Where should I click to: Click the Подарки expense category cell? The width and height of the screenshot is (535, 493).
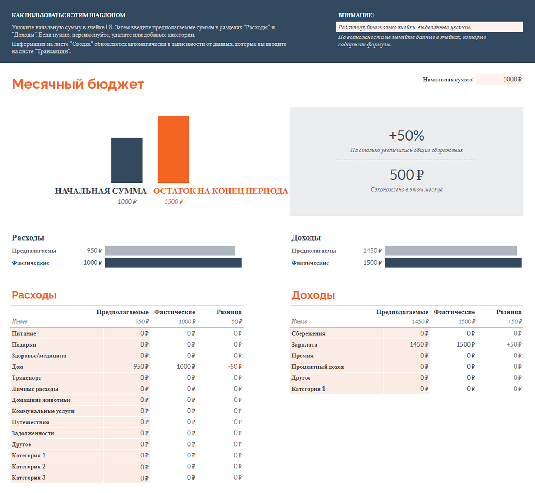click(x=57, y=344)
